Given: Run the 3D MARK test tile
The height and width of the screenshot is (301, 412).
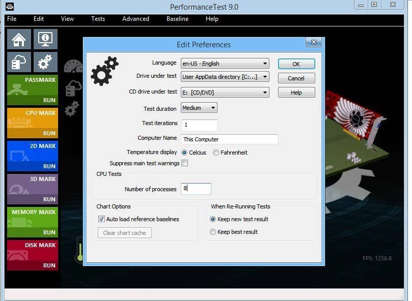Looking at the screenshot, I should [33, 189].
